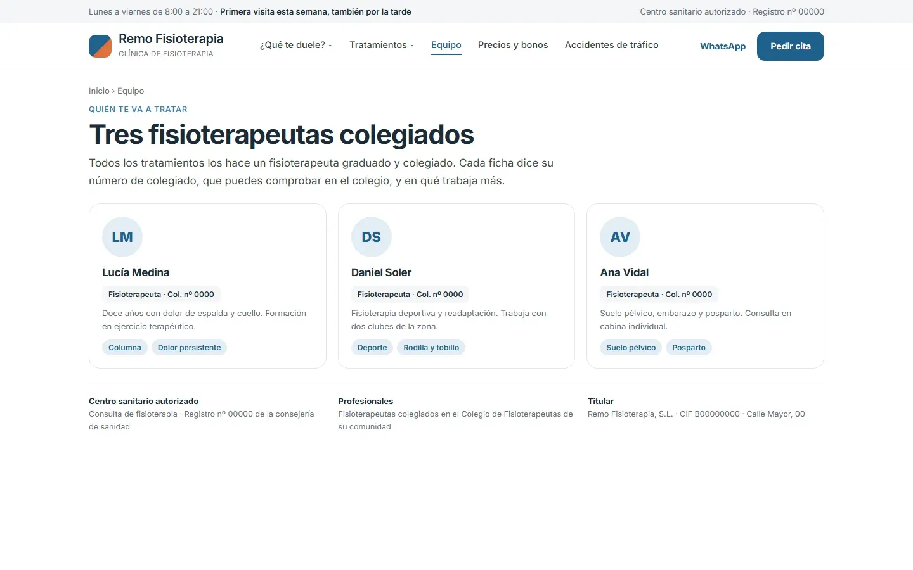Select the Columna tag
Image resolution: width=913 pixels, height=570 pixels.
click(x=125, y=348)
